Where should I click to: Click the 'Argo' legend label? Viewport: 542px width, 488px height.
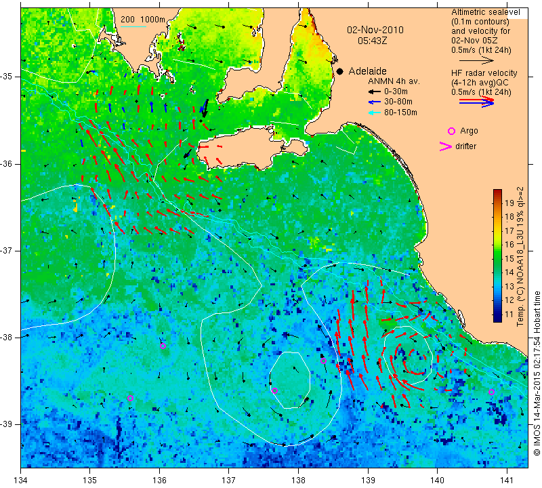coord(469,131)
